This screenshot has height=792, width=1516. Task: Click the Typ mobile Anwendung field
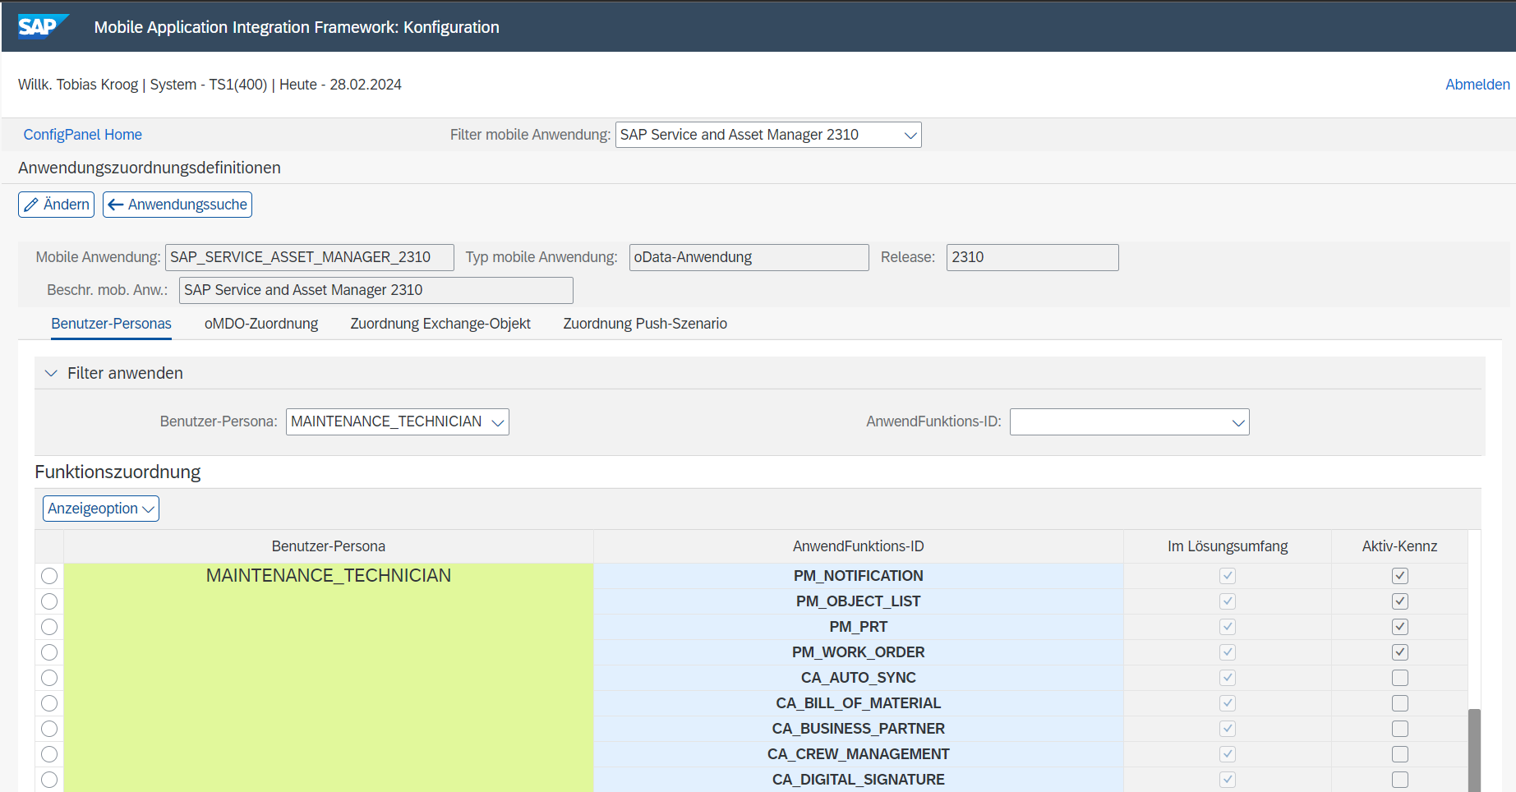tap(749, 257)
